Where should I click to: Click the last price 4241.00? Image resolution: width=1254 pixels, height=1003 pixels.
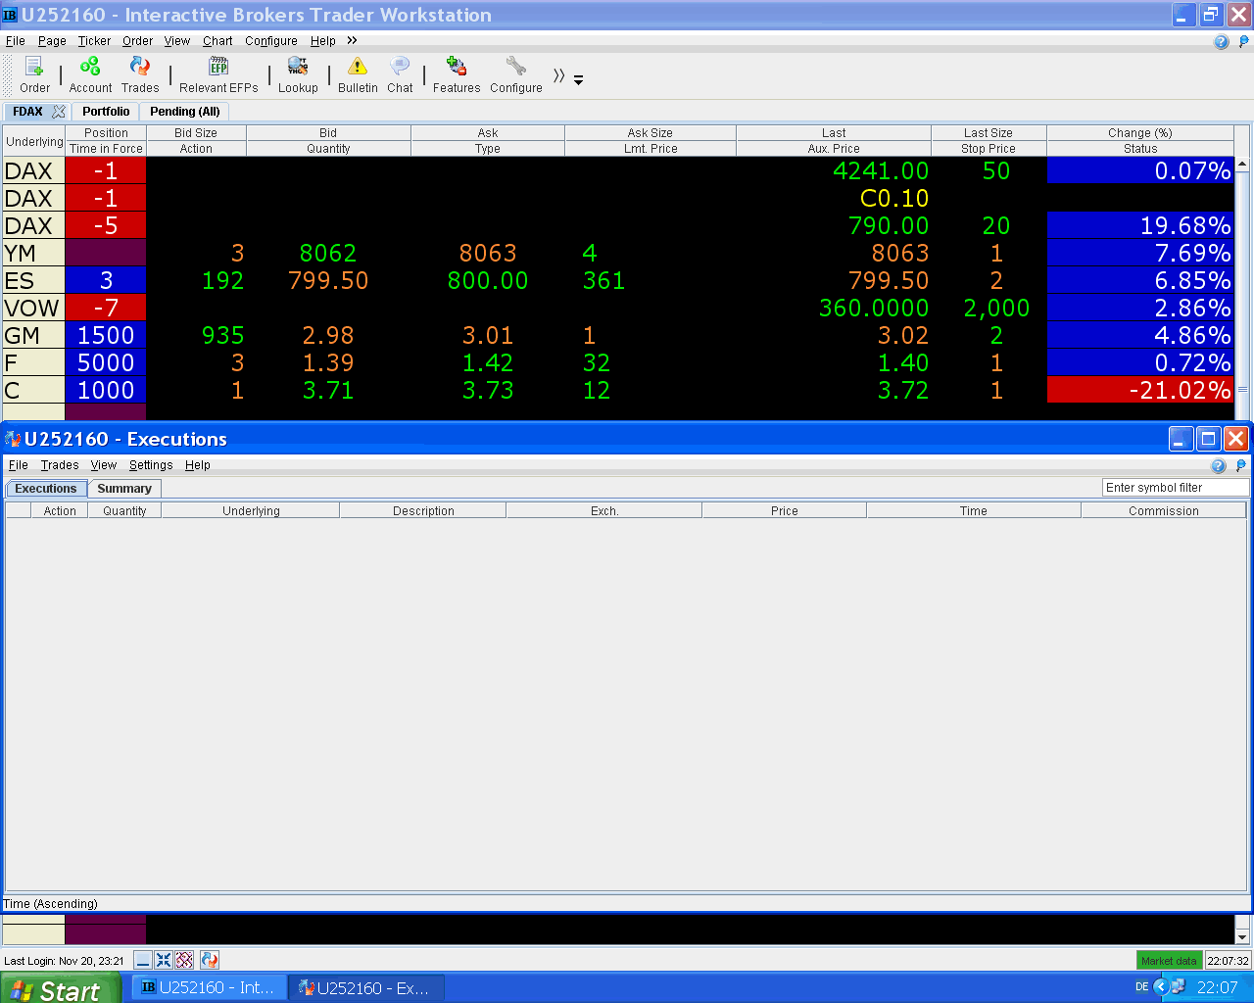[881, 170]
